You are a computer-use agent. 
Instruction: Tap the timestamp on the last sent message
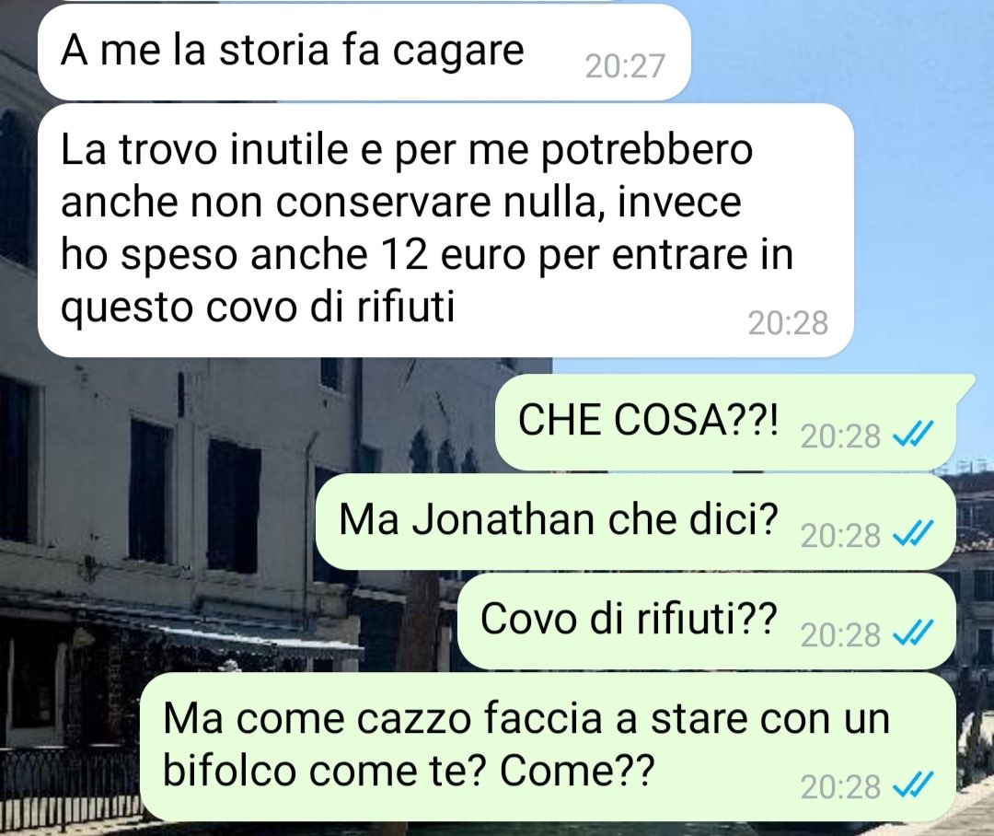(x=840, y=786)
